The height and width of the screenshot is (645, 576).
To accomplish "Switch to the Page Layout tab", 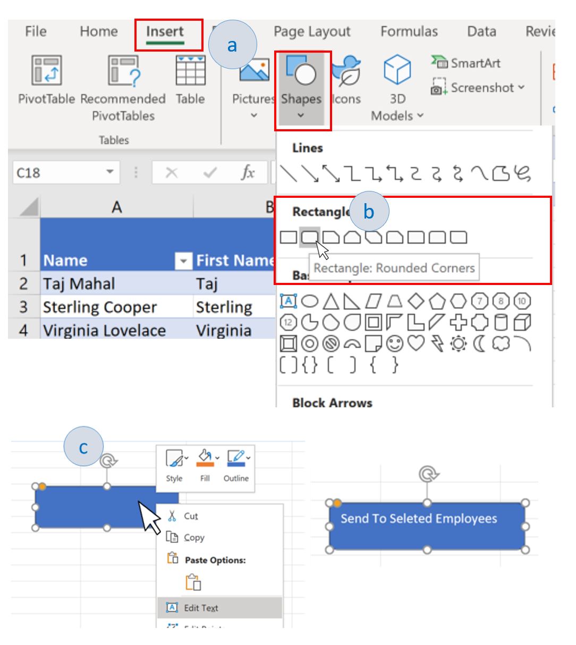I will coord(311,31).
